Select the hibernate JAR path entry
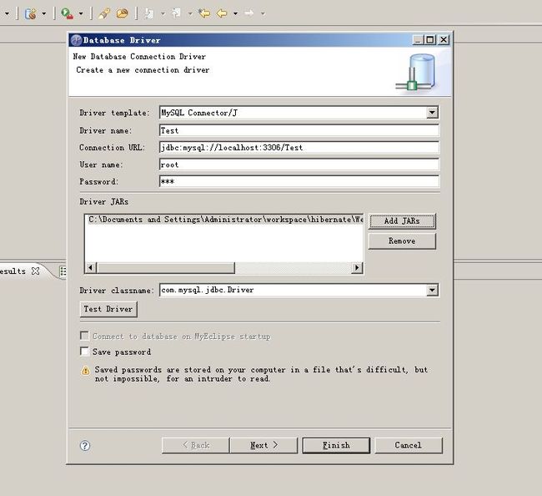542x496 pixels. coord(226,220)
